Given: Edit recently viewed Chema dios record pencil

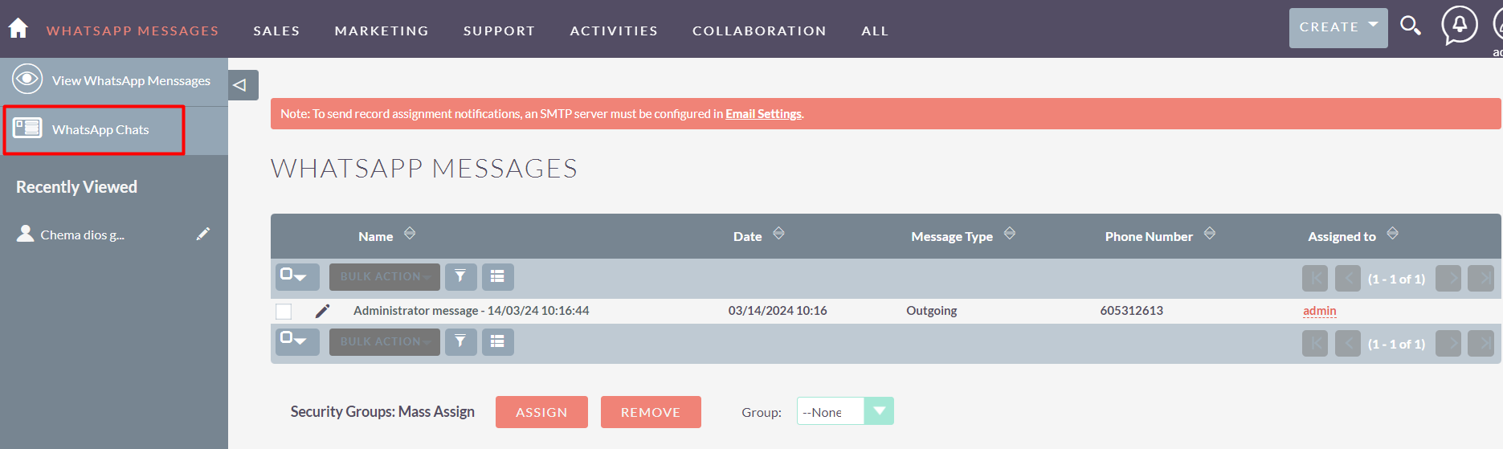Looking at the screenshot, I should (x=203, y=234).
